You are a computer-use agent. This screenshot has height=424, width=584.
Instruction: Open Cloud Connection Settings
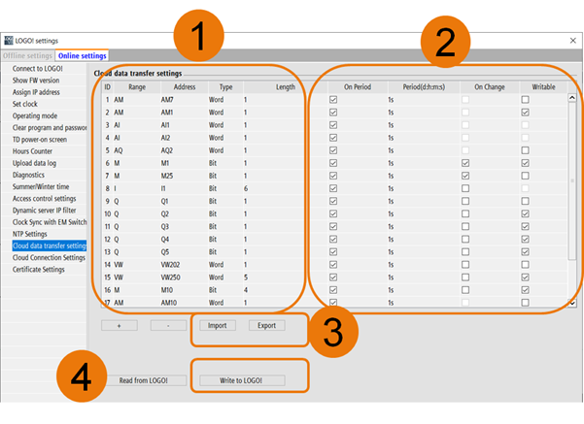49,258
